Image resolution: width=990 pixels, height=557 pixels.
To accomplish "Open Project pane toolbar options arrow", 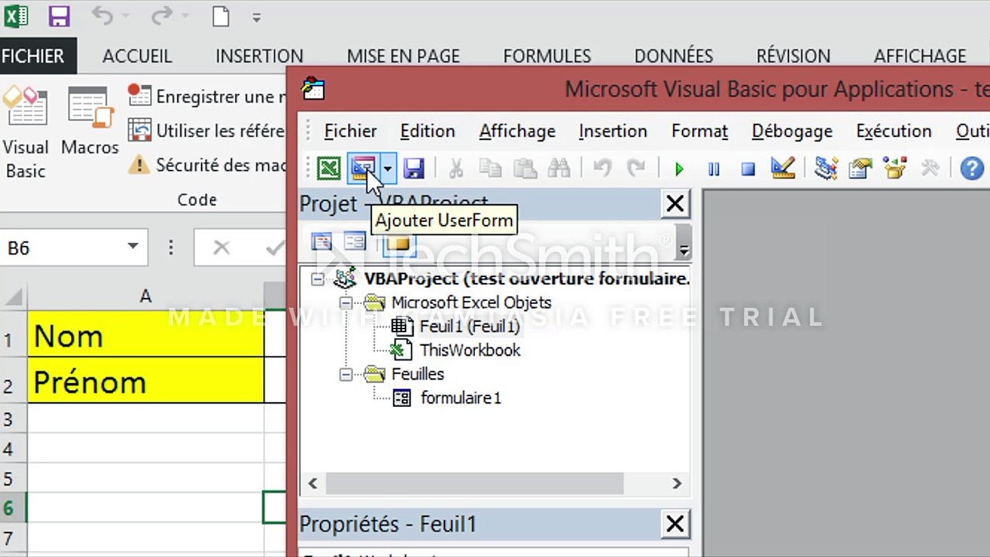I will coord(684,250).
